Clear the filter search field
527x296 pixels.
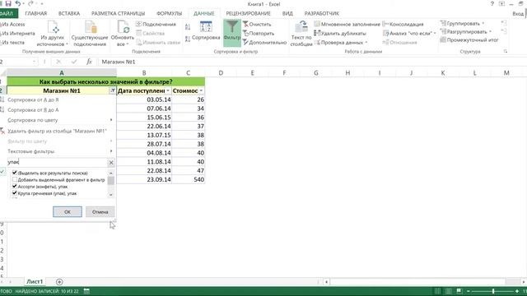point(111,163)
